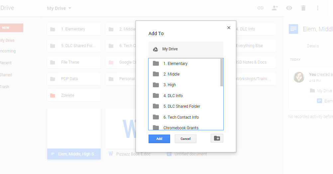The image size is (333, 174).
Task: Select My Drive in left sidebar
Action: pos(7,40)
